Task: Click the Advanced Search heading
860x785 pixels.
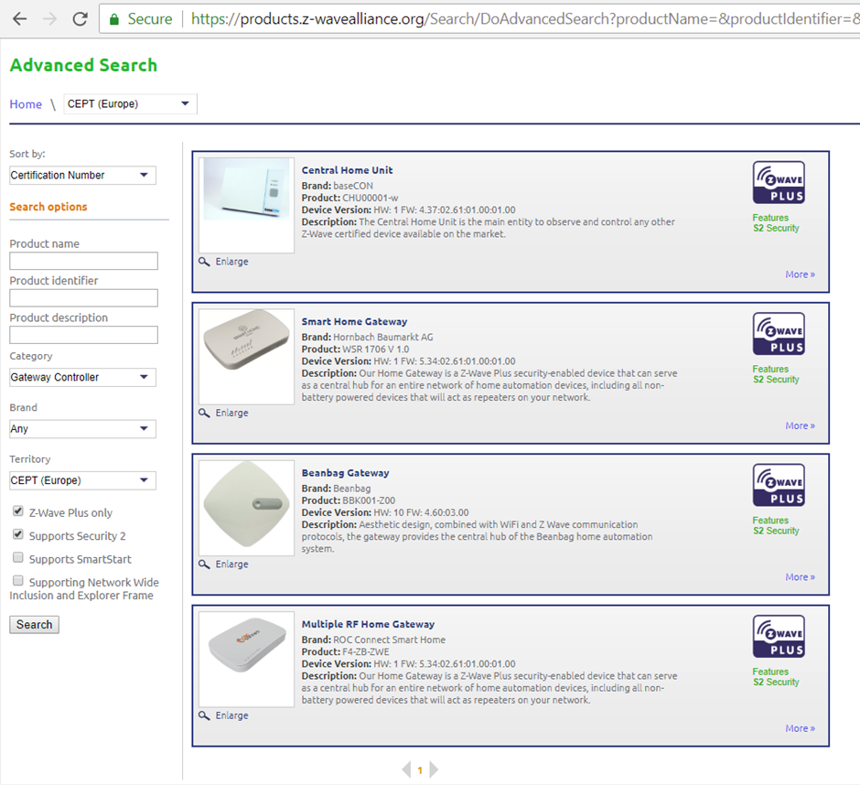Action: [83, 65]
